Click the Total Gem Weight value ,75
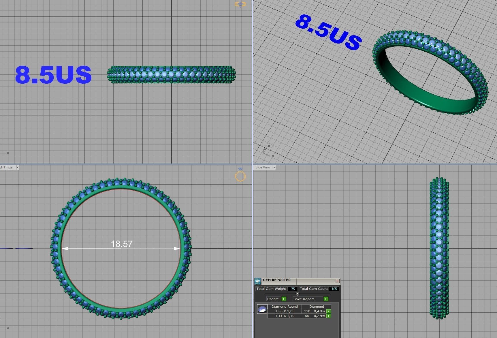 pos(292,289)
